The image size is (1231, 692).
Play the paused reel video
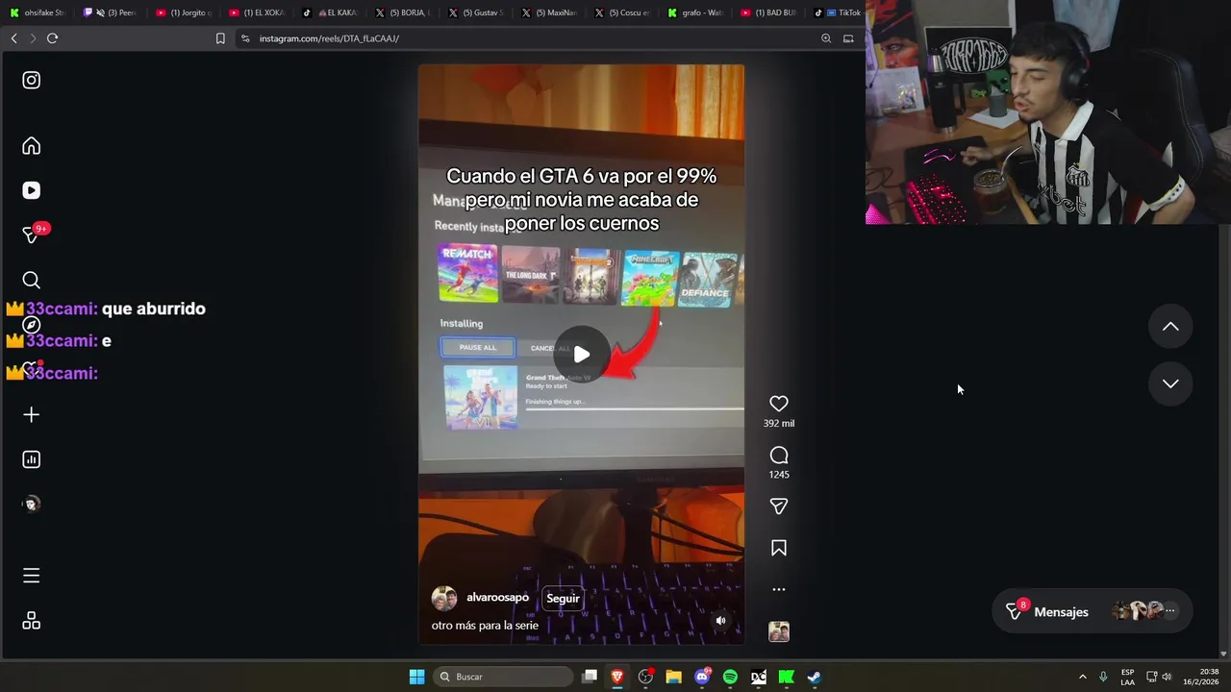tap(581, 355)
